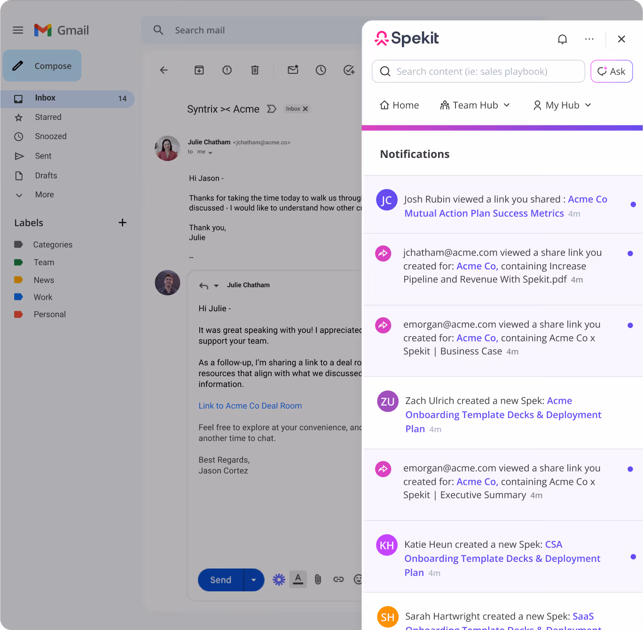Open the Sent folder
The height and width of the screenshot is (630, 643).
pyautogui.click(x=43, y=156)
